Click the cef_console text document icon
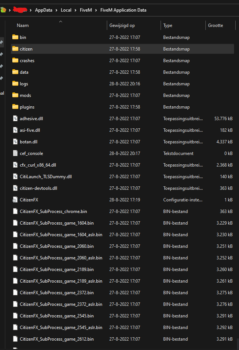 [x=15, y=153]
